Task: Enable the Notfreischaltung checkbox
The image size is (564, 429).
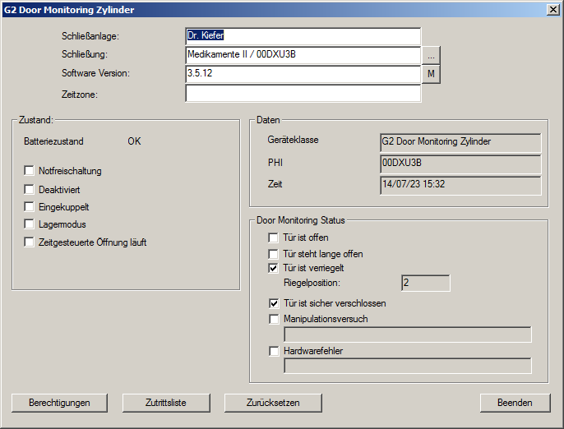Action: [x=30, y=171]
